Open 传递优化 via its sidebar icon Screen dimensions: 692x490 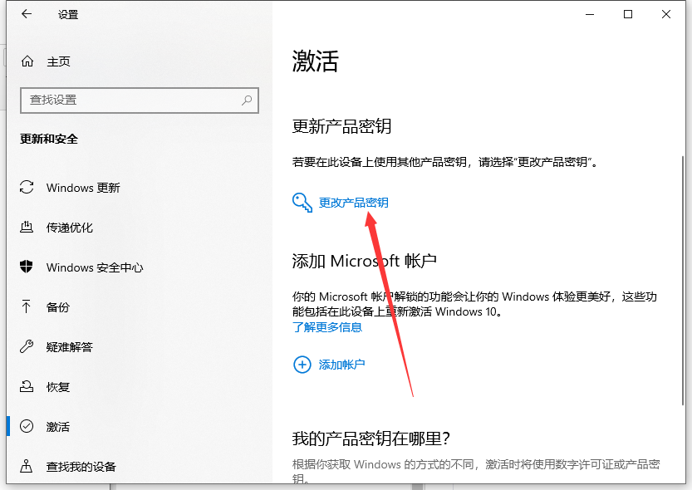27,228
